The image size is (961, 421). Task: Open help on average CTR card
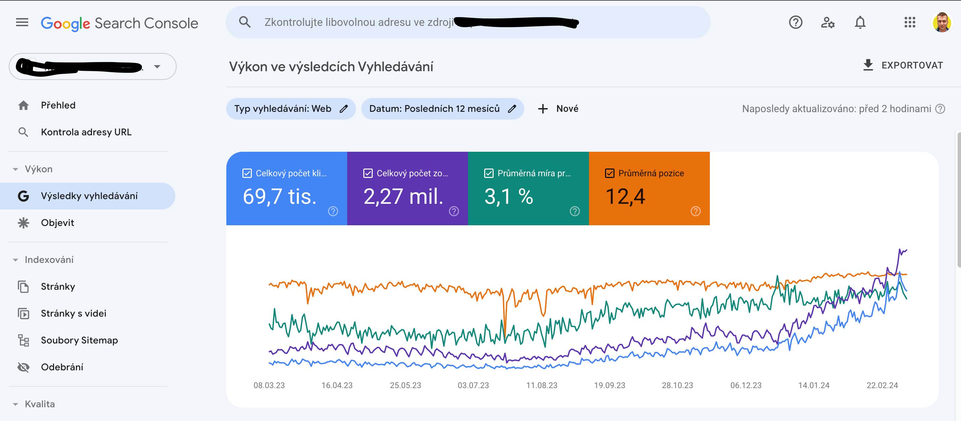coord(575,212)
